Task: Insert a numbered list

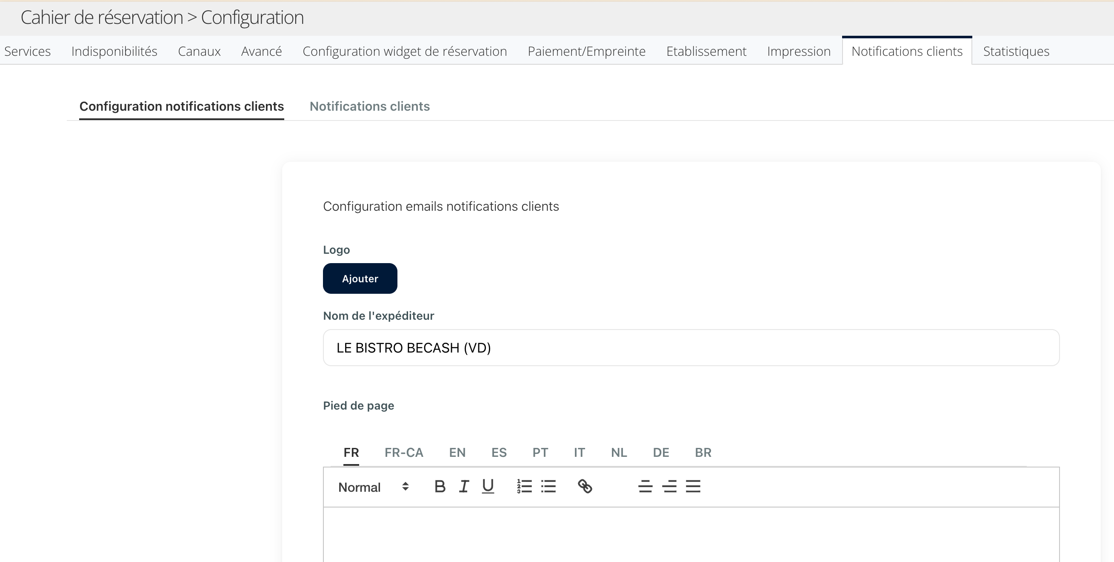Action: point(524,487)
